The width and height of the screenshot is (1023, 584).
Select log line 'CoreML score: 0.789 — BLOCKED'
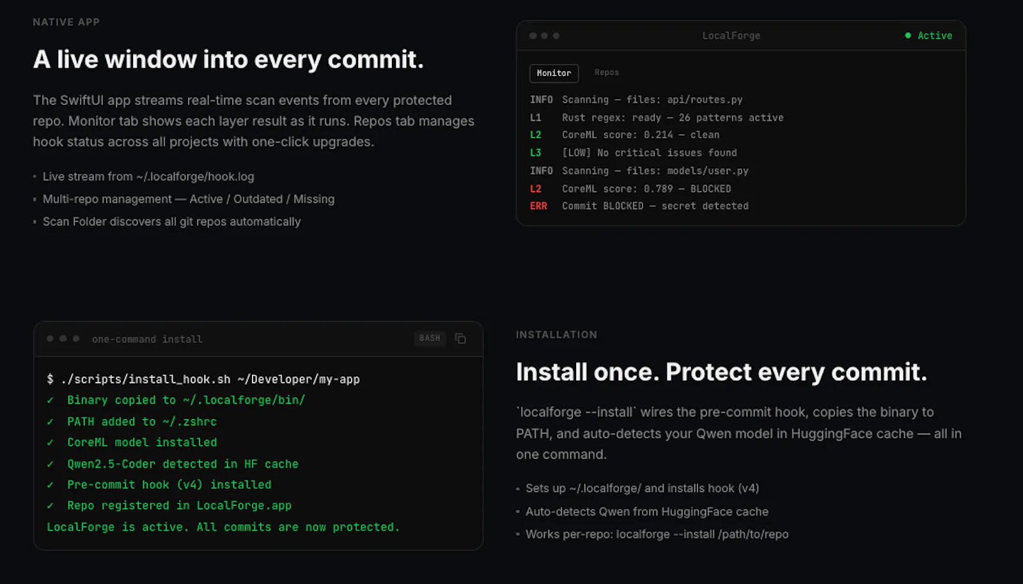point(646,189)
